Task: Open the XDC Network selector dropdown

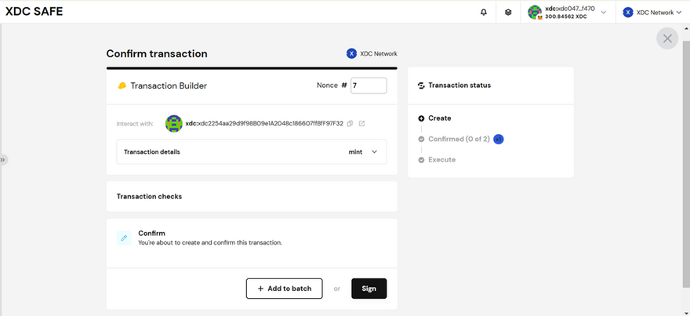Action: point(652,13)
